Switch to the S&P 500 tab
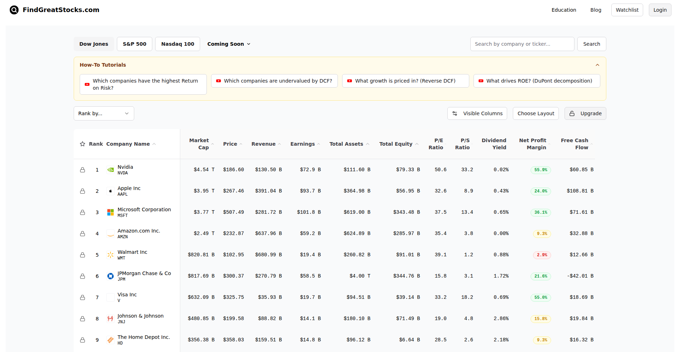Image resolution: width=680 pixels, height=352 pixels. (x=134, y=44)
